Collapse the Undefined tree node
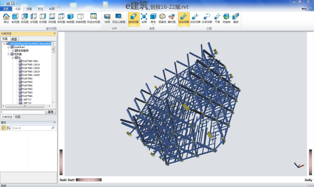Image resolution: width=314 pixels, height=187 pixels. point(9,47)
